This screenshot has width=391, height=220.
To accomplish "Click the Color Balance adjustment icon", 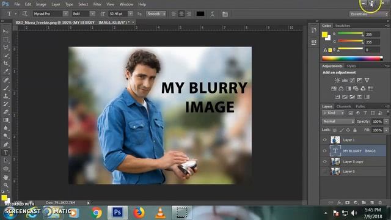I will 341,89.
